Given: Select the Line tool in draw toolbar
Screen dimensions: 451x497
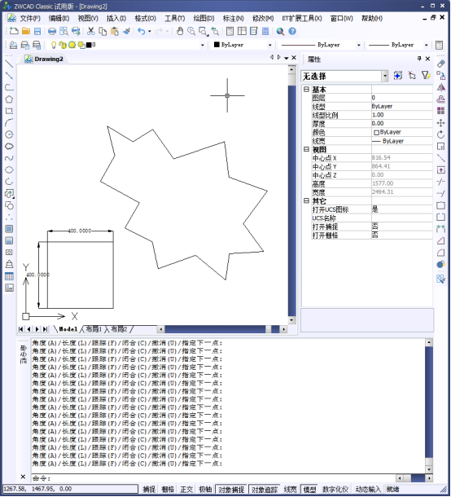Looking at the screenshot, I should point(9,64).
